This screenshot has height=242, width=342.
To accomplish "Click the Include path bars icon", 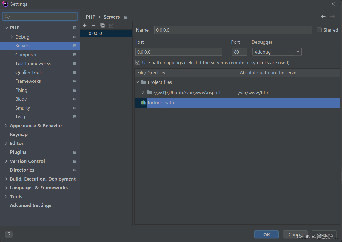I will tap(143, 103).
